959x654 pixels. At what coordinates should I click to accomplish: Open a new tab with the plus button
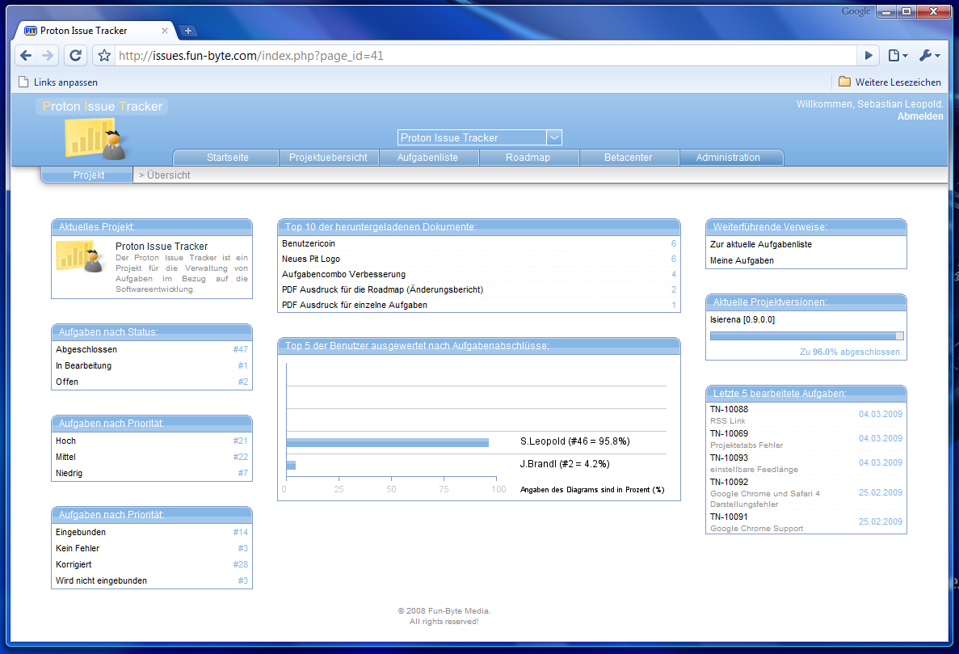click(x=187, y=31)
